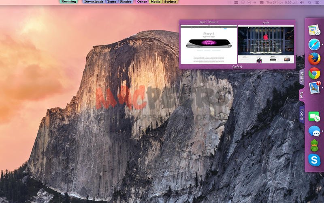Switch to the Tools dock tab
324x203 pixels.
[x=302, y=114]
